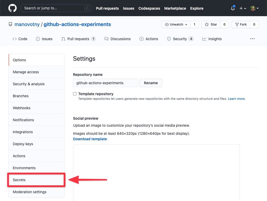Click the Star button
267x201 pixels.
(211, 25)
